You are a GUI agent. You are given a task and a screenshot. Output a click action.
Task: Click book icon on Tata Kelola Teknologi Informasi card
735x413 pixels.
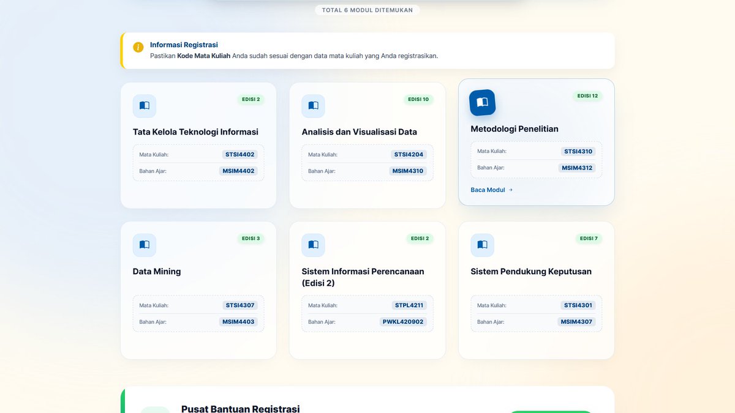(x=145, y=106)
